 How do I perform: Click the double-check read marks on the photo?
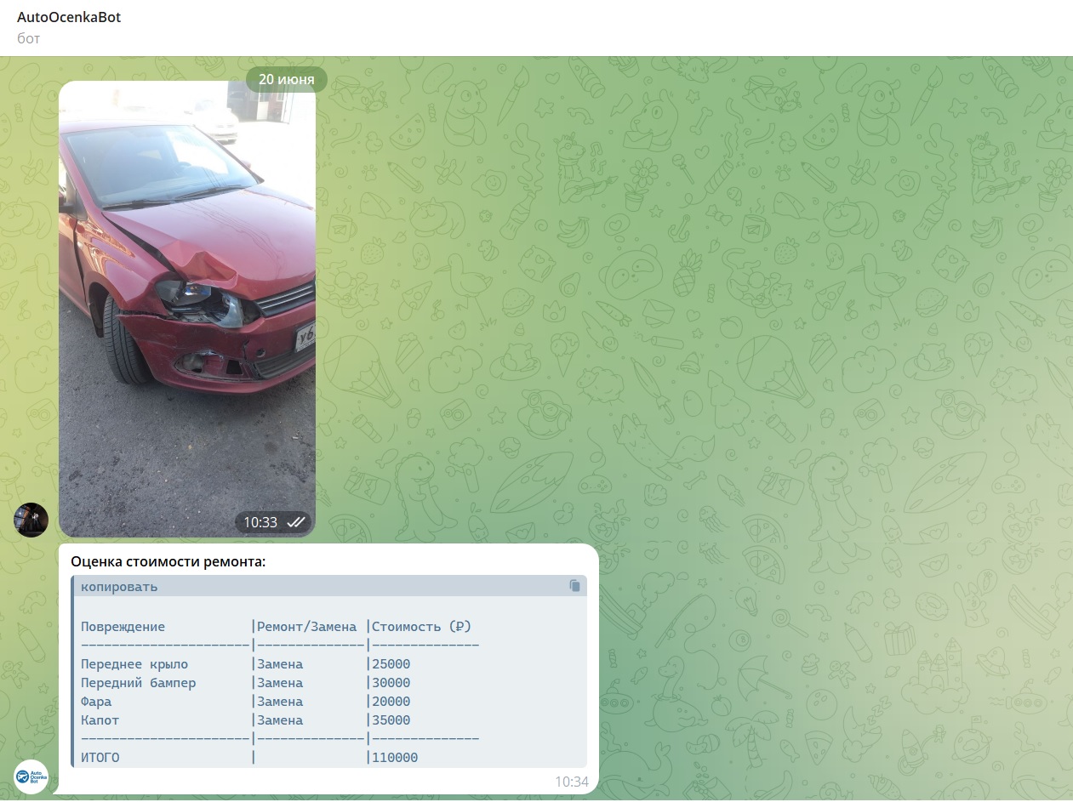[x=296, y=522]
